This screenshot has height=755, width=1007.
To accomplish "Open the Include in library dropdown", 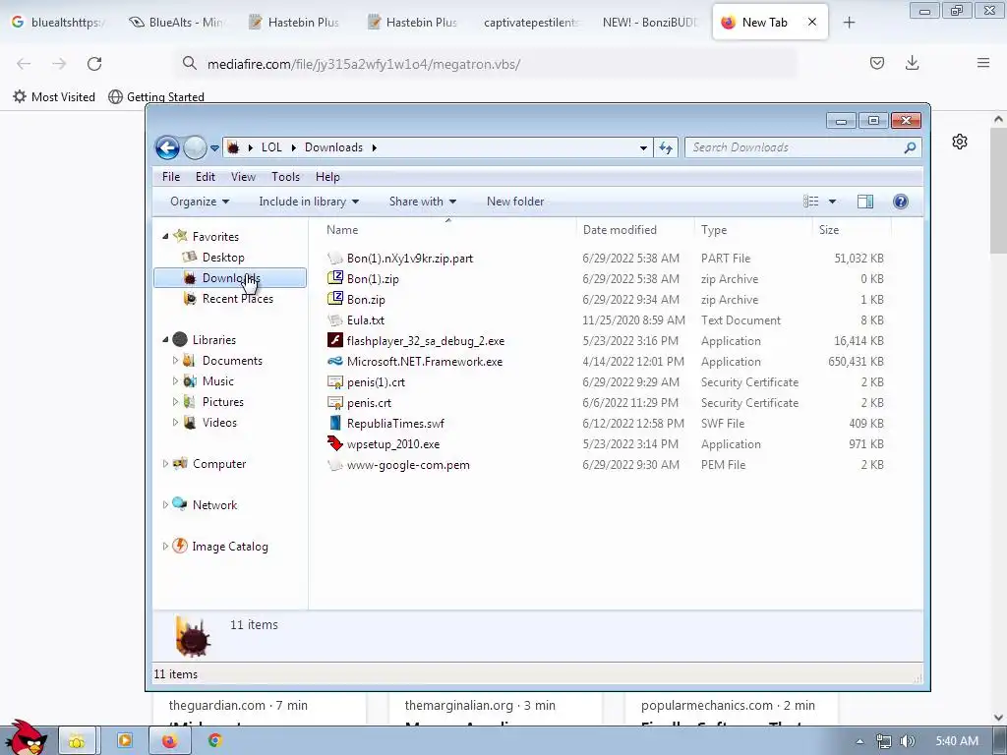I will (x=309, y=202).
